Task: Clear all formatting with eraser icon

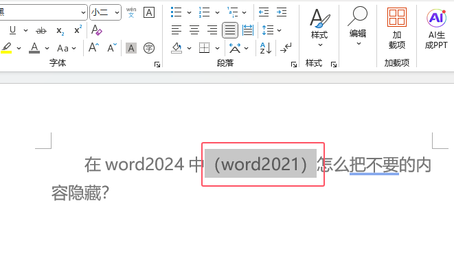Action: pos(96,30)
